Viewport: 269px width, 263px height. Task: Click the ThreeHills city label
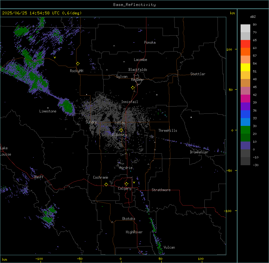[168, 131]
